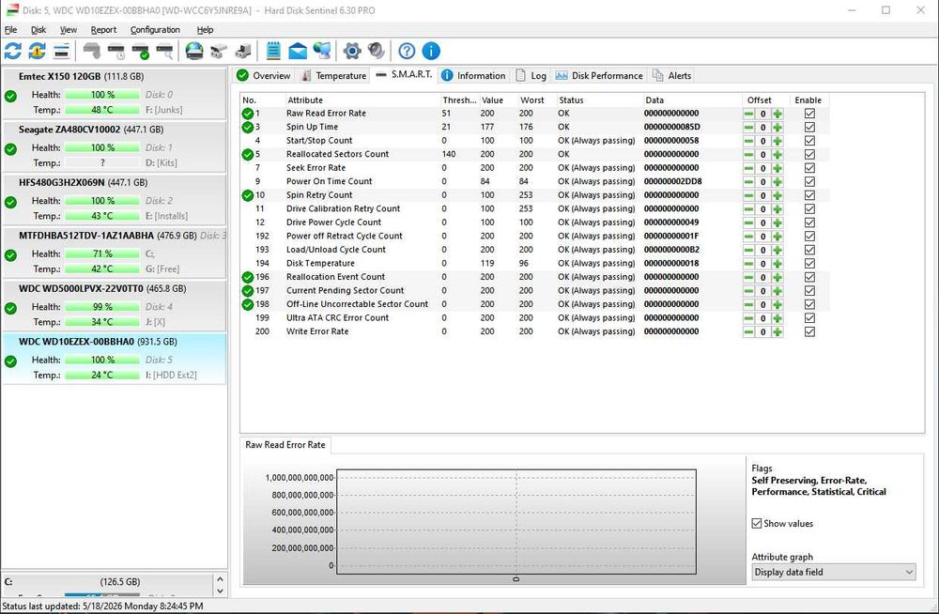Switch to the Overview tab
Screen dimensions: 939x614
click(x=264, y=75)
